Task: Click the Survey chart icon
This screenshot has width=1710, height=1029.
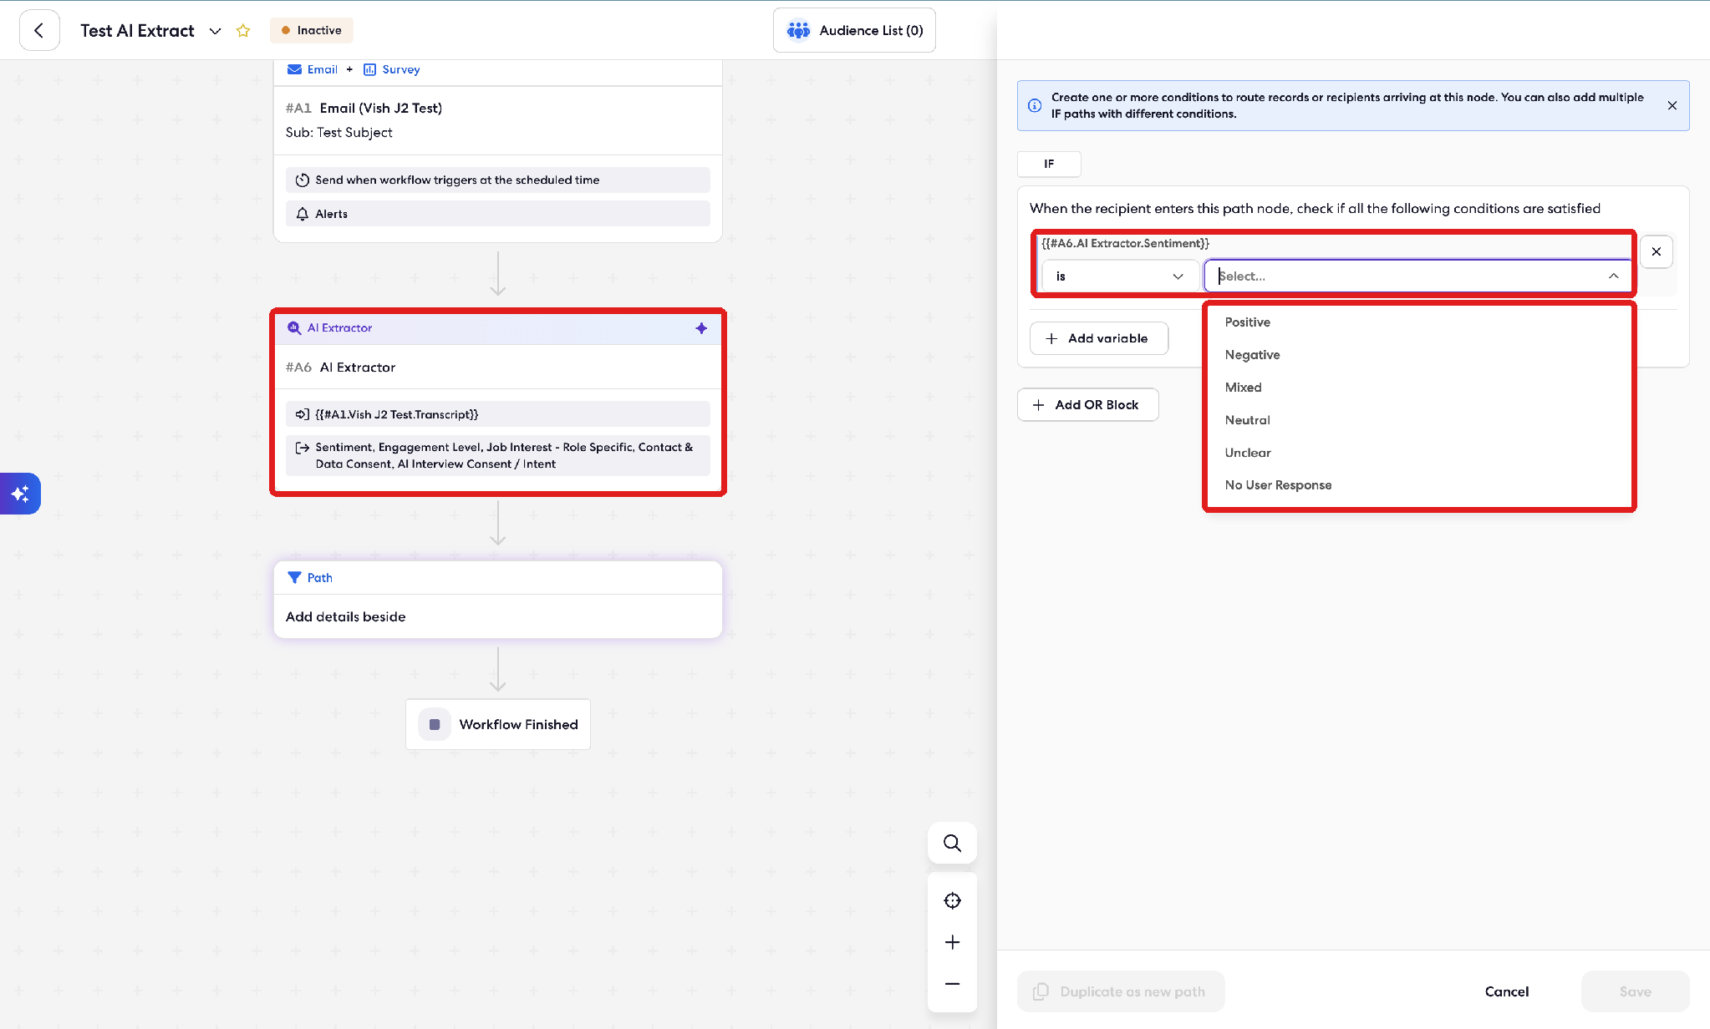Action: 369,69
